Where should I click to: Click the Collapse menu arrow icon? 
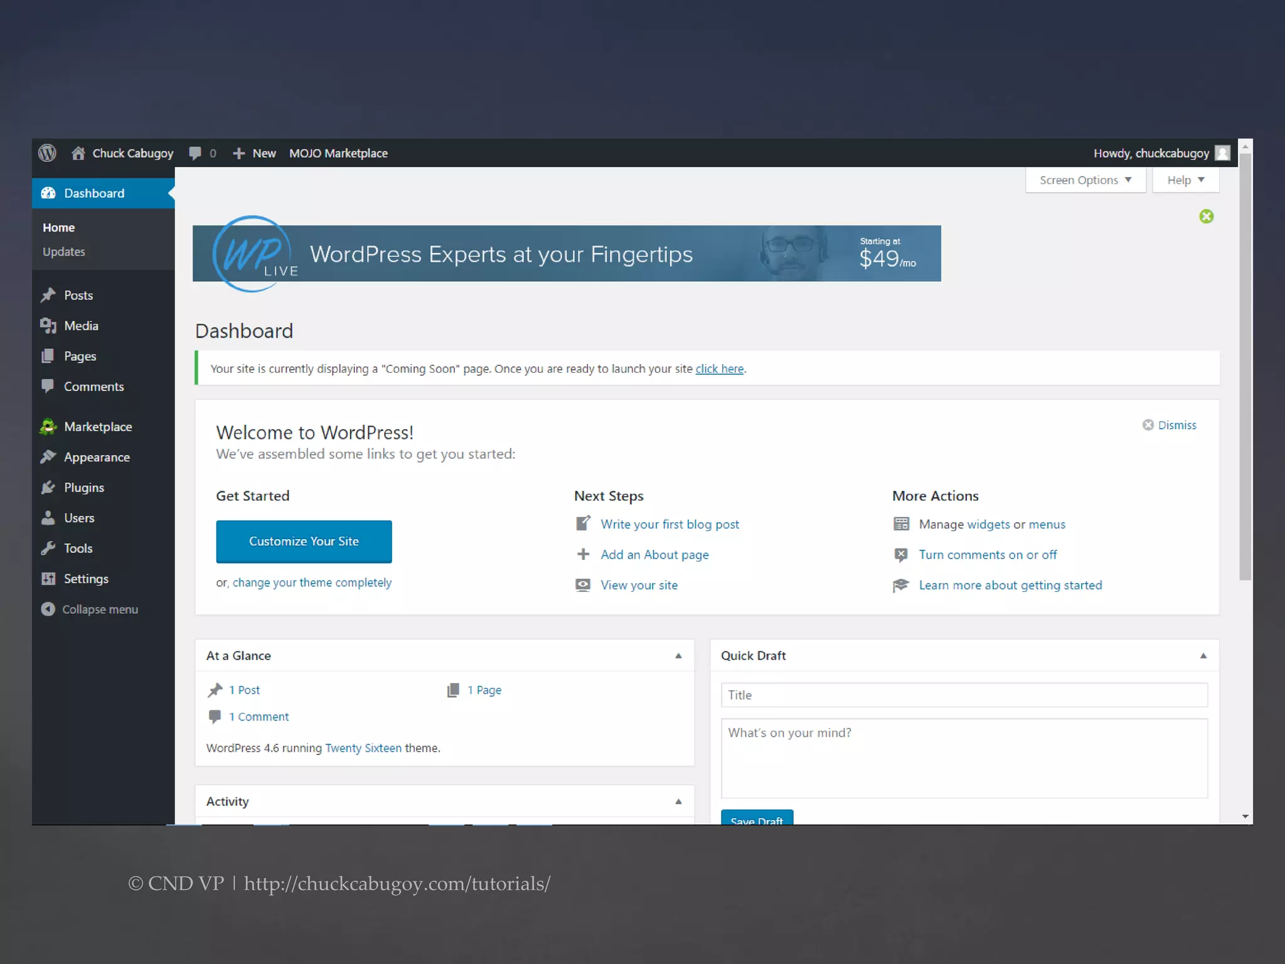(x=48, y=609)
